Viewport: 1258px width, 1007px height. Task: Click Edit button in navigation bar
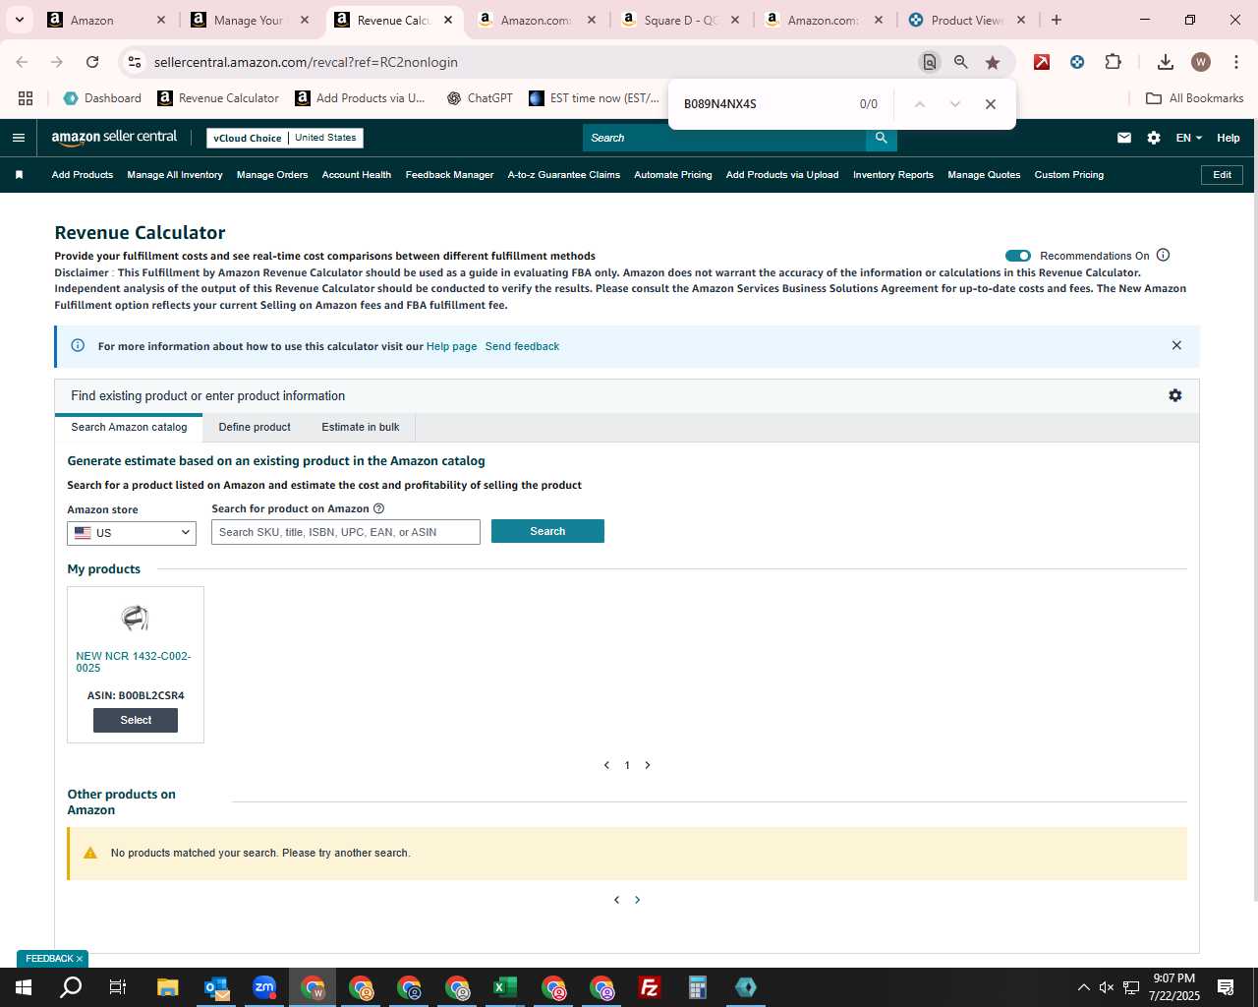coord(1223,175)
